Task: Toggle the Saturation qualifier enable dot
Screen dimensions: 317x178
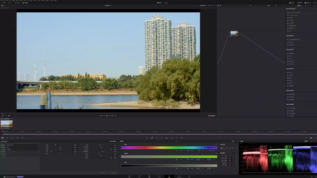Action: tap(123, 153)
